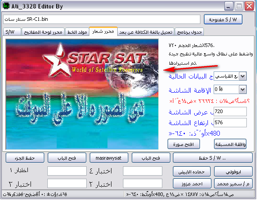Click the م / سمير محمد button
The height and width of the screenshot is (200, 257).
click(x=233, y=184)
